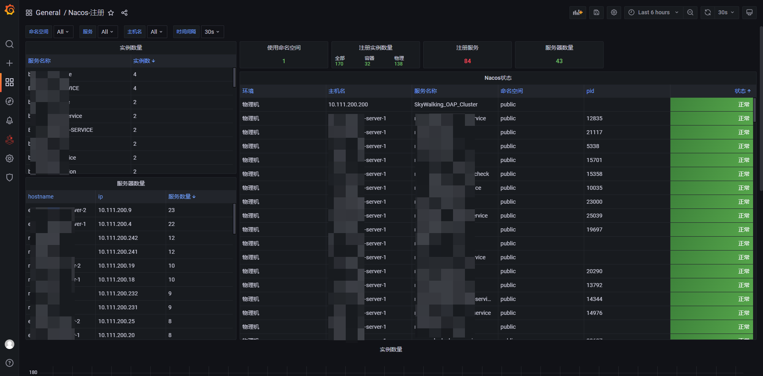
Task: Sort by hostname column header
Action: pyautogui.click(x=41, y=197)
